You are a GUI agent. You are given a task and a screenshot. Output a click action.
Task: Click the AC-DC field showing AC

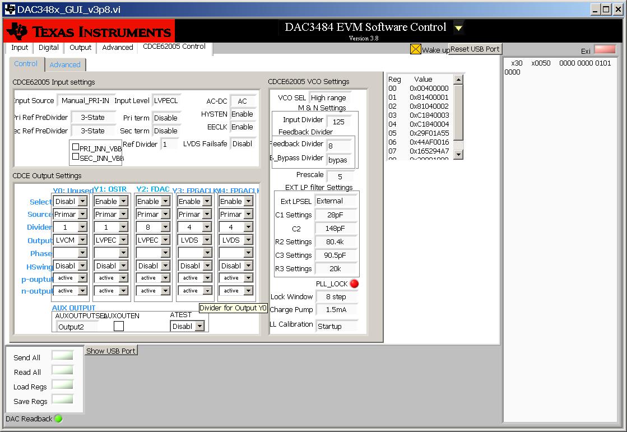click(242, 101)
